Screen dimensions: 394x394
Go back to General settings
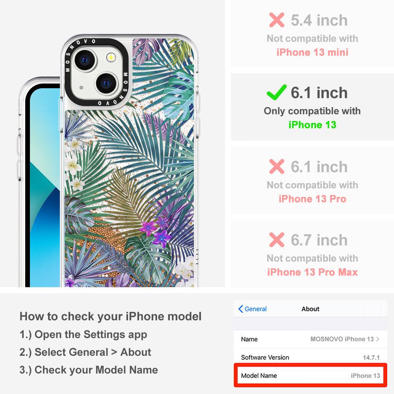click(x=253, y=309)
